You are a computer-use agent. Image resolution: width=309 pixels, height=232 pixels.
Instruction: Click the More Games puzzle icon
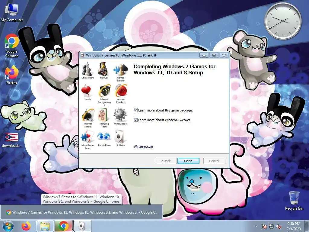click(87, 137)
